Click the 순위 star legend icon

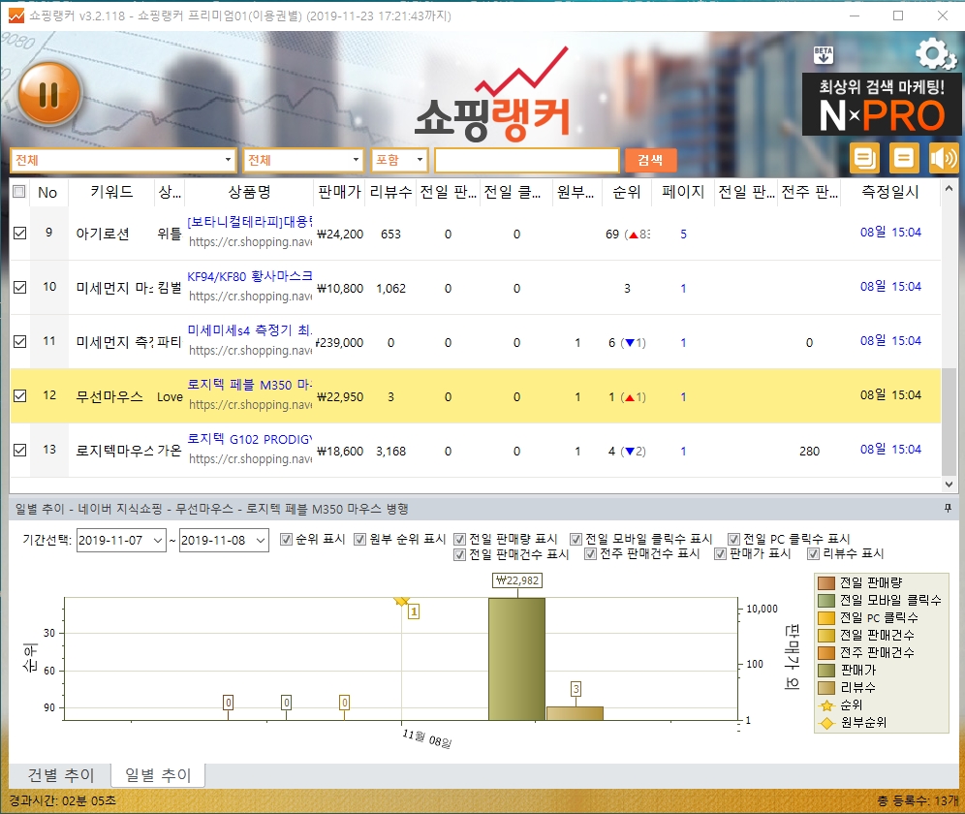click(825, 704)
